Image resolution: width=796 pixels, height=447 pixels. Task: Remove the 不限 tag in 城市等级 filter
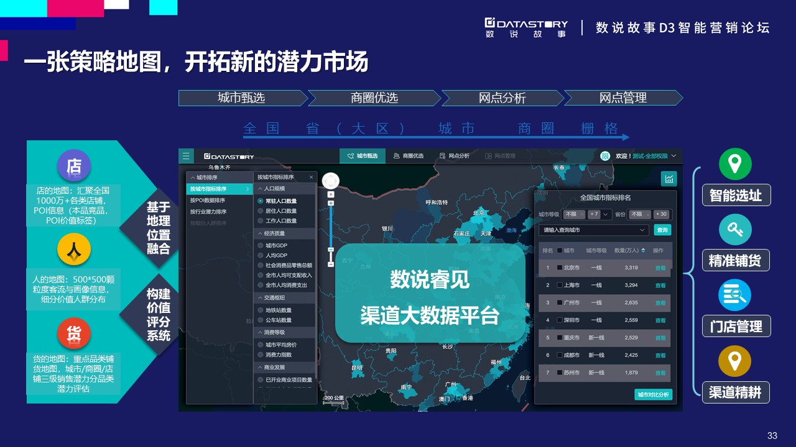click(583, 214)
